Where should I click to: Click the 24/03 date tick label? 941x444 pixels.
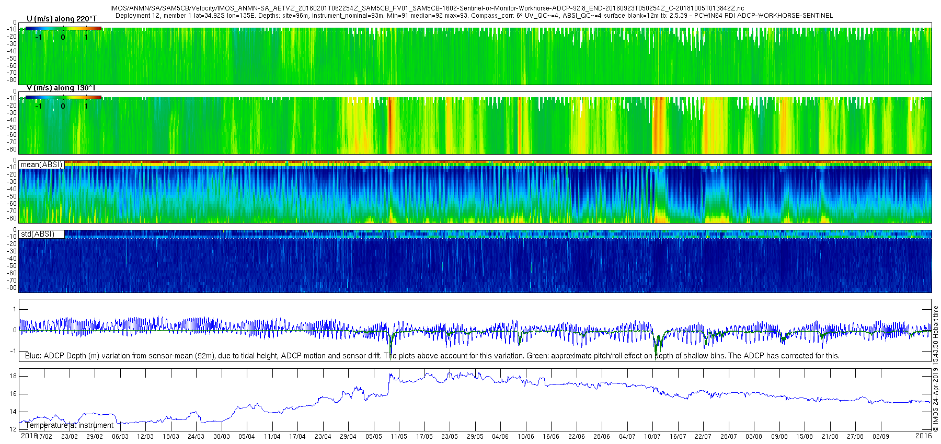[x=196, y=437]
